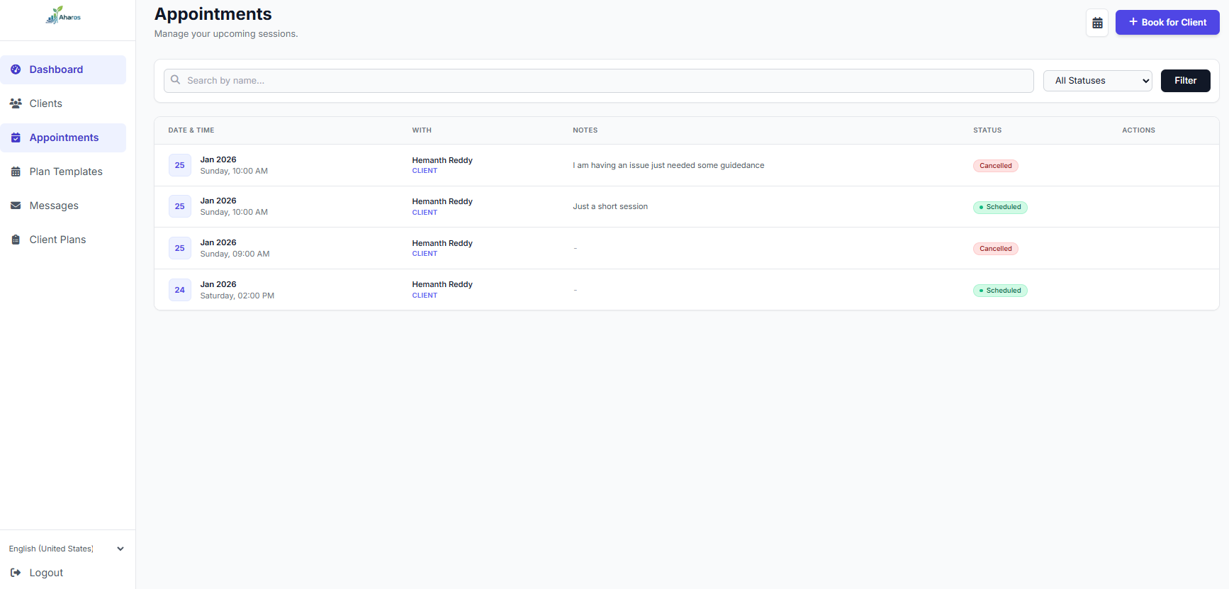Viewport: 1229px width, 589px height.
Task: Go to Client Plans page
Action: click(x=57, y=240)
